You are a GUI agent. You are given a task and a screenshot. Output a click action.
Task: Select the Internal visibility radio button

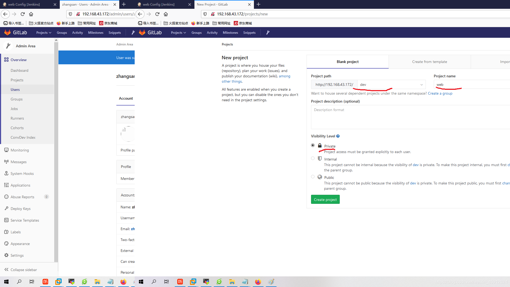coord(313,158)
